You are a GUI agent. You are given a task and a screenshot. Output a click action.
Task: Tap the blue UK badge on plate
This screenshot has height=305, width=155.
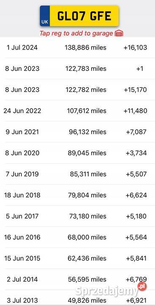45,16
